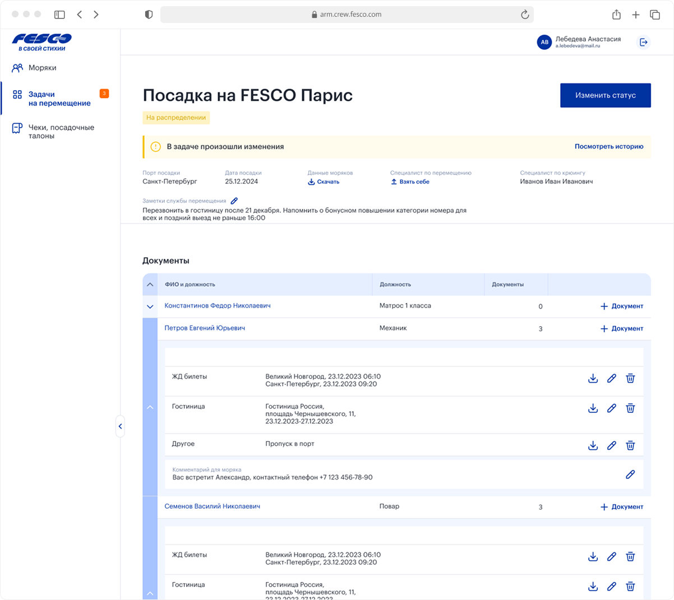Open Посмотреть историю link

tap(608, 146)
